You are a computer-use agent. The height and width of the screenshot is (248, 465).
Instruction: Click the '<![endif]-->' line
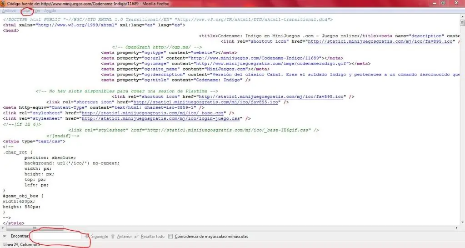tap(63, 136)
